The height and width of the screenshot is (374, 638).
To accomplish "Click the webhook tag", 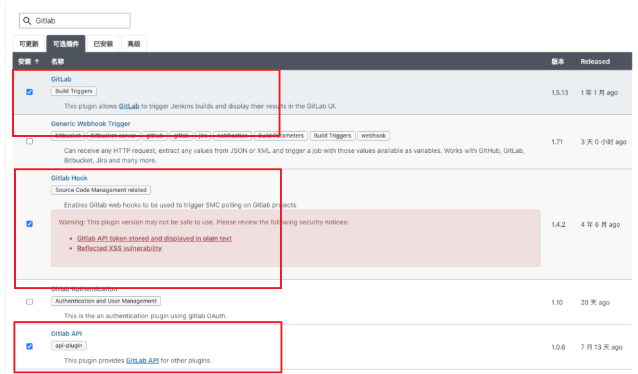I will pos(374,136).
